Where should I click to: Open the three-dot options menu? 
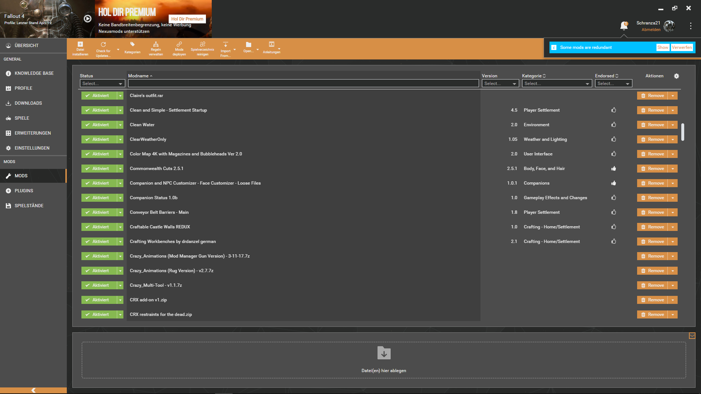click(x=690, y=26)
